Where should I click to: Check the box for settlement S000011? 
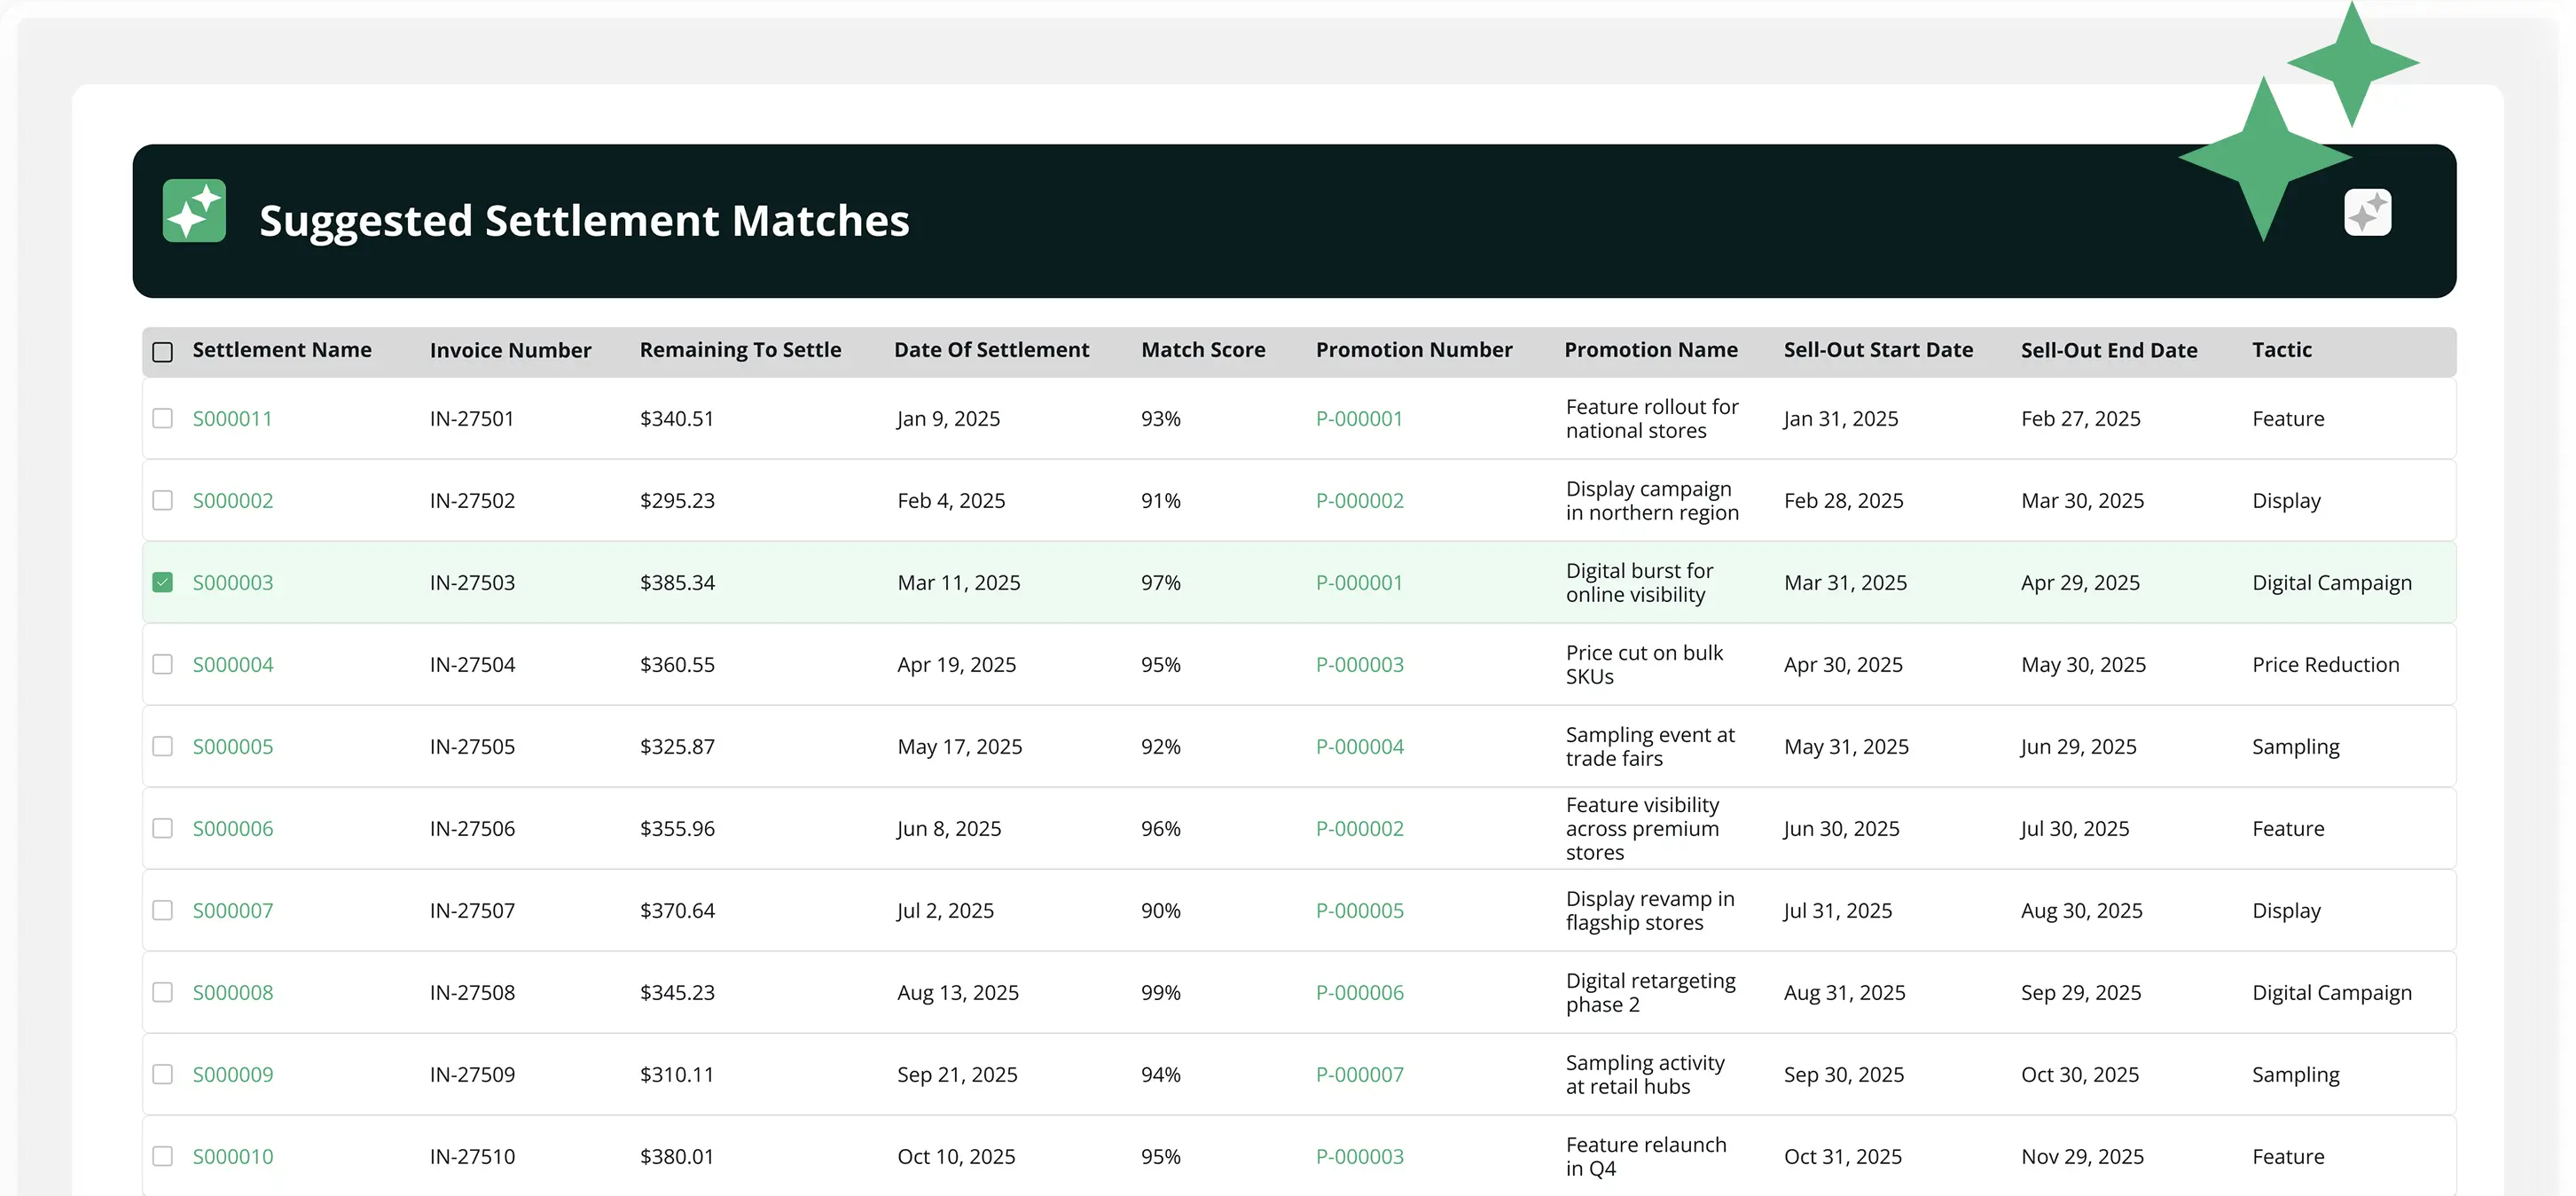[162, 418]
